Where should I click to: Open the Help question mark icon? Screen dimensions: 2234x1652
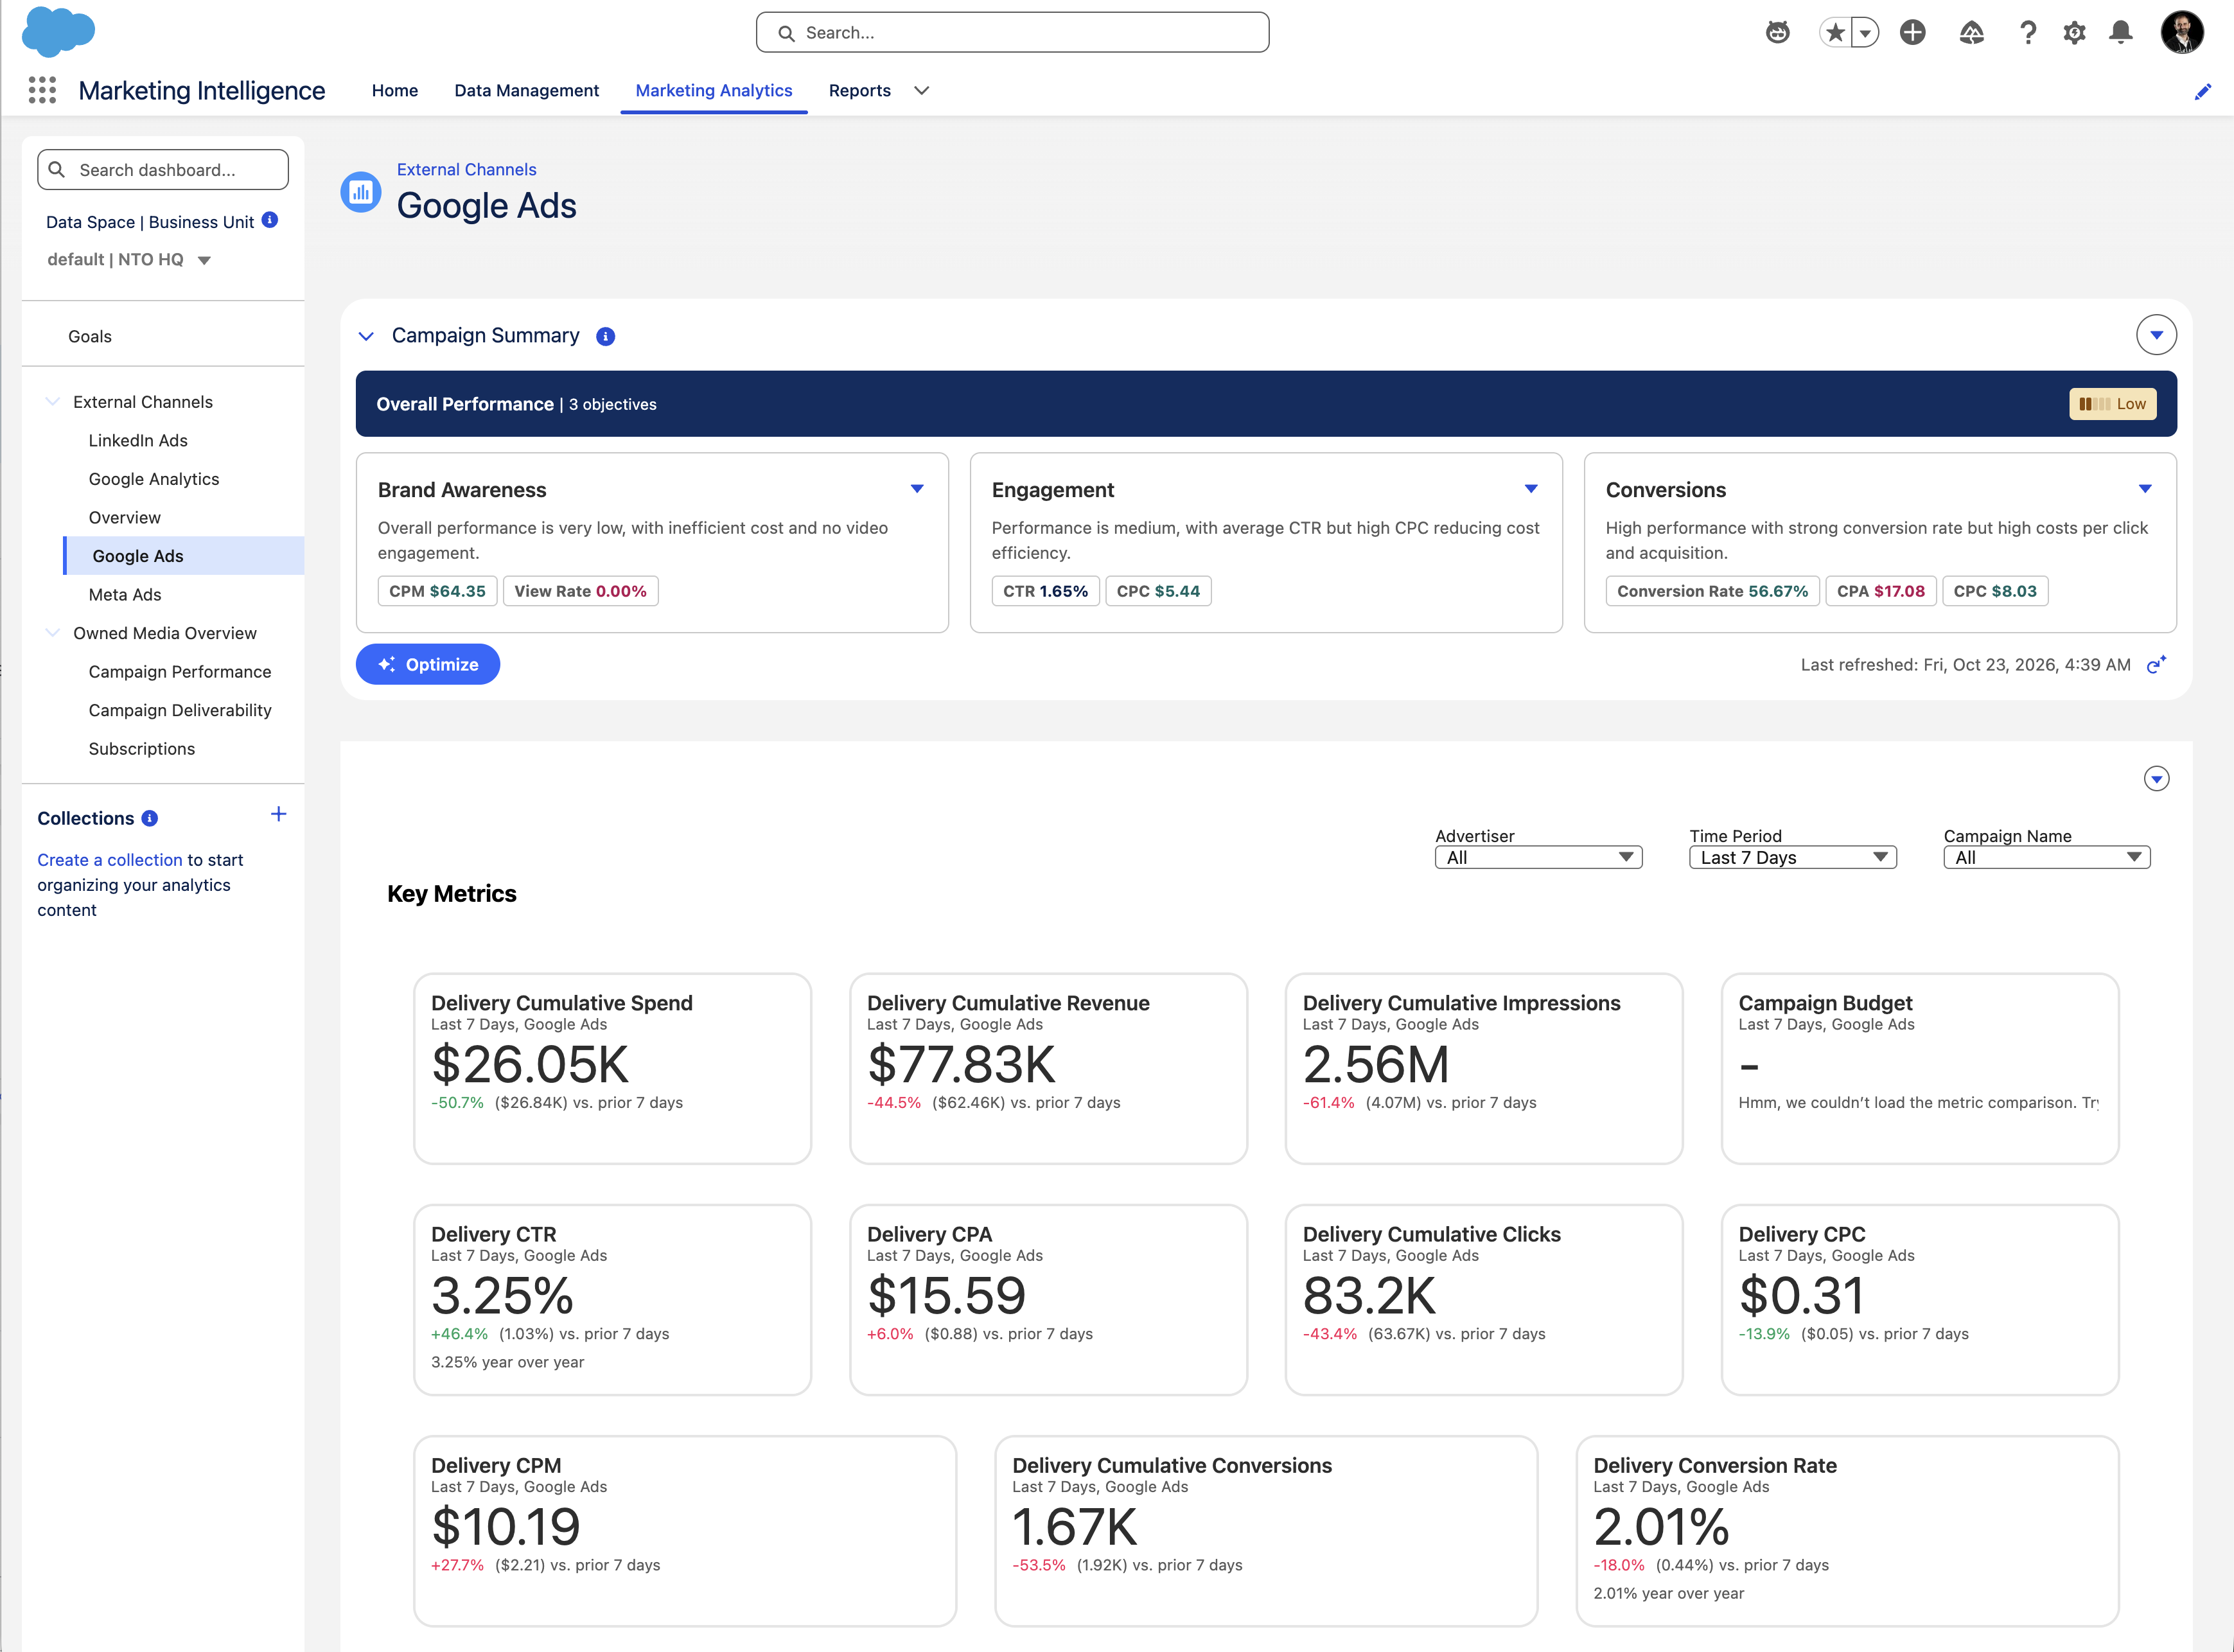2027,33
